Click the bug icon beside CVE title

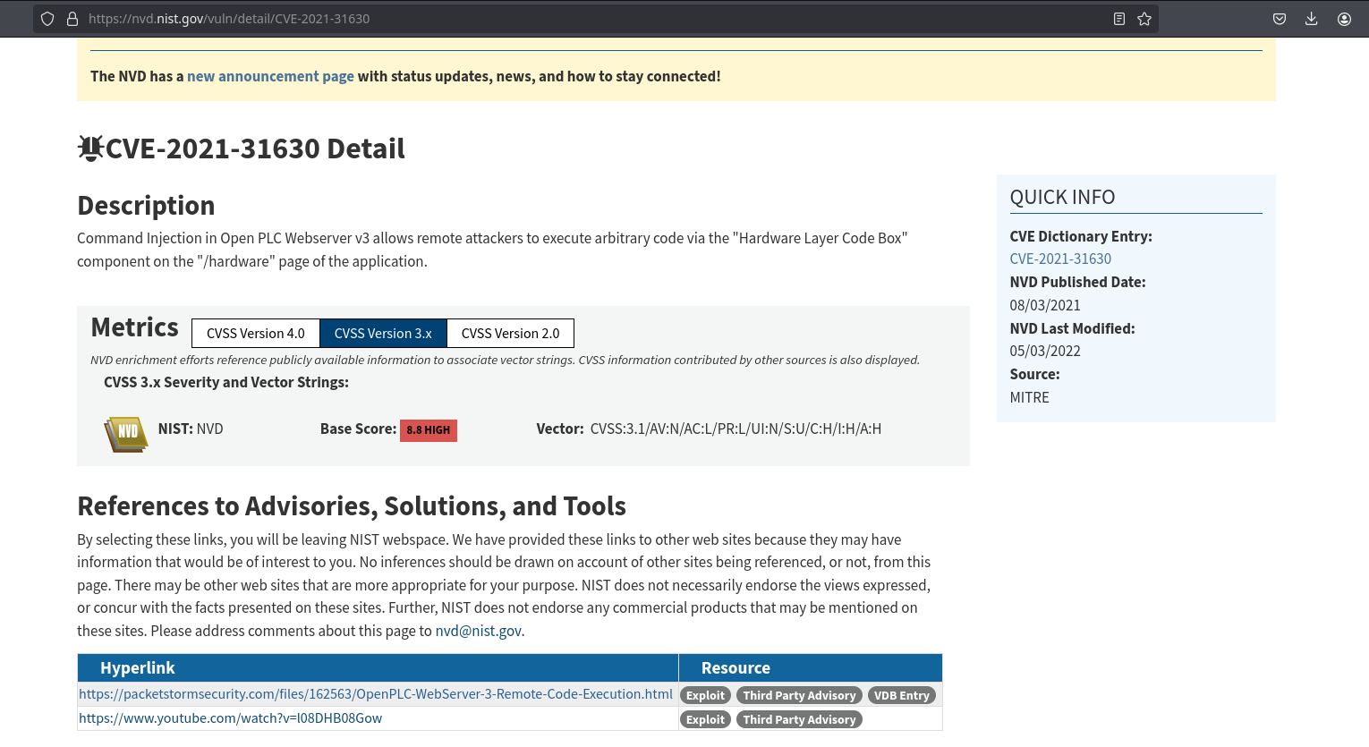click(90, 148)
